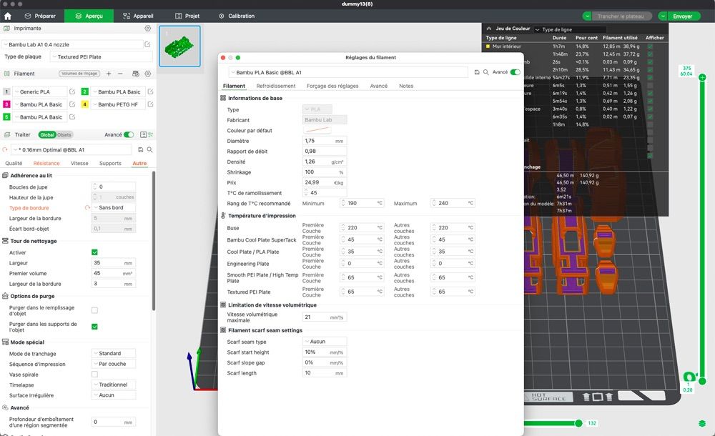Viewport: 715px width, 436px height.
Task: Open the Appareil tab
Action: click(x=138, y=16)
